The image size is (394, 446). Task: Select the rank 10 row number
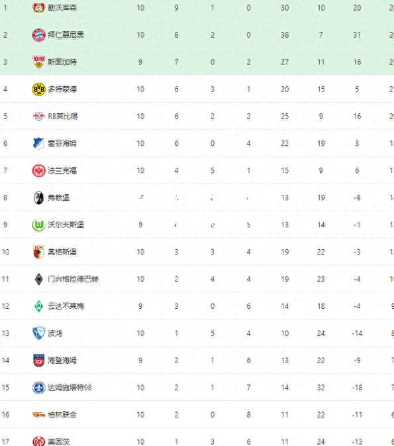click(x=5, y=252)
